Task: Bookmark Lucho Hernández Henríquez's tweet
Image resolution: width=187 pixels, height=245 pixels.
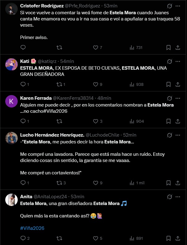Action: pos(168,183)
